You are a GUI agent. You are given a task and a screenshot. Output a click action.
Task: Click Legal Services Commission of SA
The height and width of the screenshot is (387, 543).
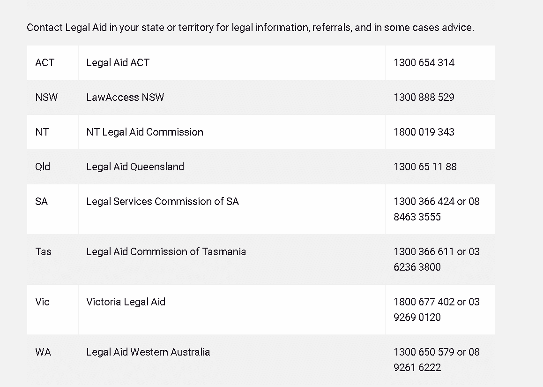(x=162, y=202)
